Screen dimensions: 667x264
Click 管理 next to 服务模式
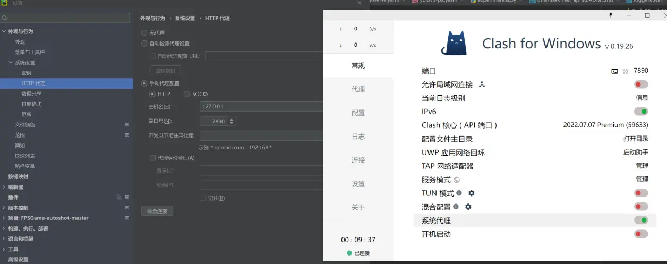[x=642, y=180]
